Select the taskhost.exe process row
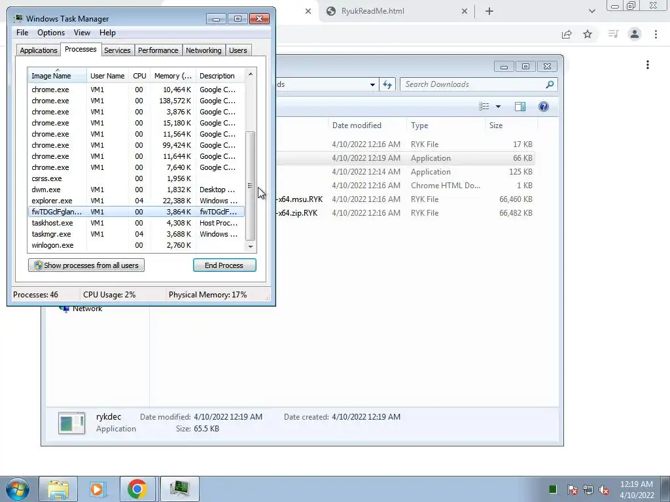670x502 pixels. (x=136, y=223)
